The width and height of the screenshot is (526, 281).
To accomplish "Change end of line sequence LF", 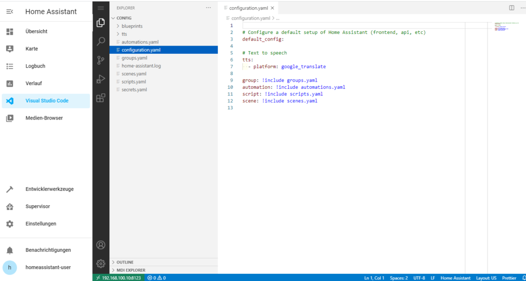I will tap(433, 278).
